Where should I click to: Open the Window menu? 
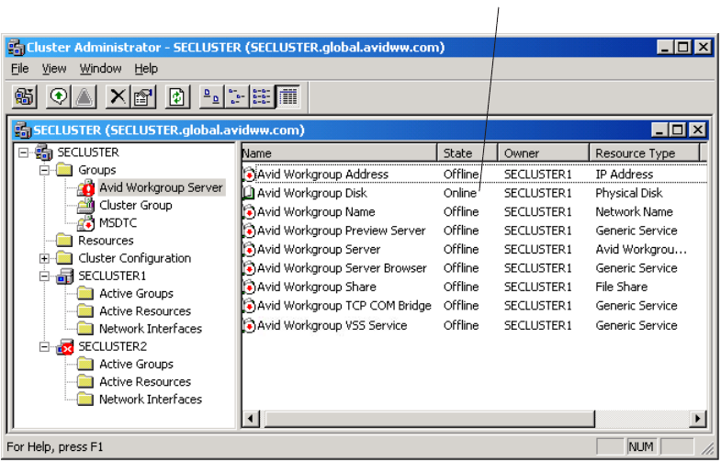[101, 69]
